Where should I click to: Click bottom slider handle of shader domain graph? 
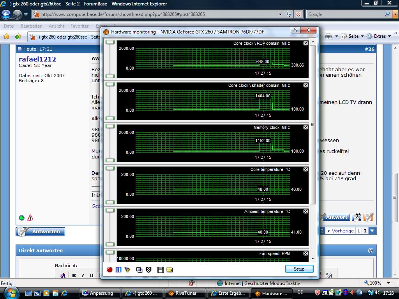110,118
